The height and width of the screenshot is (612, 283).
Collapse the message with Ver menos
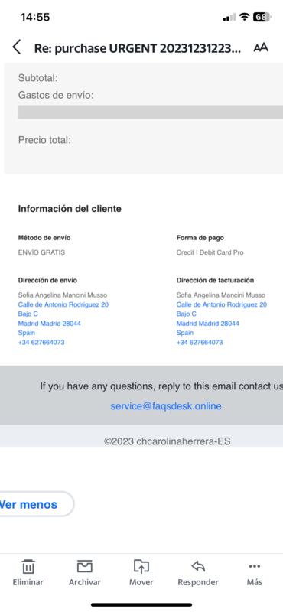coord(28,504)
